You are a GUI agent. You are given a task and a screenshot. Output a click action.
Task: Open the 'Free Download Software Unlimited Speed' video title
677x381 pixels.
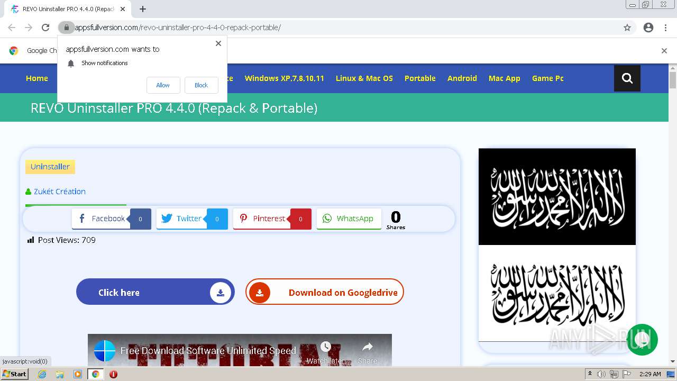pos(208,351)
